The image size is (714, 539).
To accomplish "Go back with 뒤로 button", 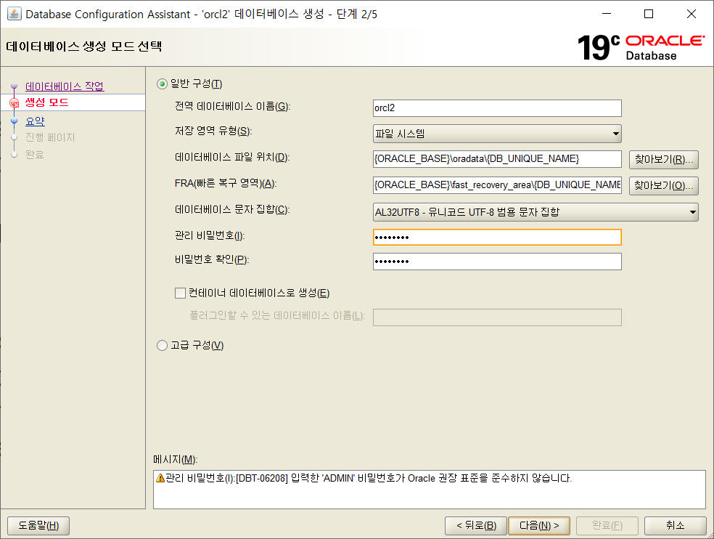I will [x=476, y=526].
